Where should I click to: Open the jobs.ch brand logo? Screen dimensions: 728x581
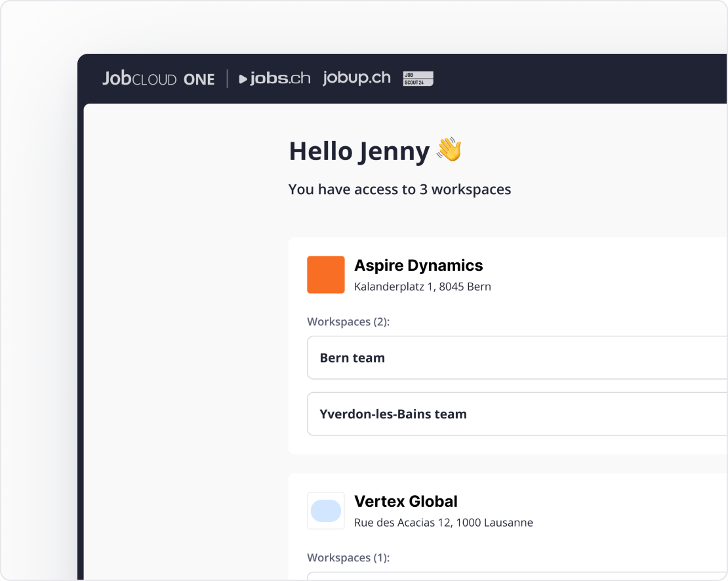click(275, 79)
